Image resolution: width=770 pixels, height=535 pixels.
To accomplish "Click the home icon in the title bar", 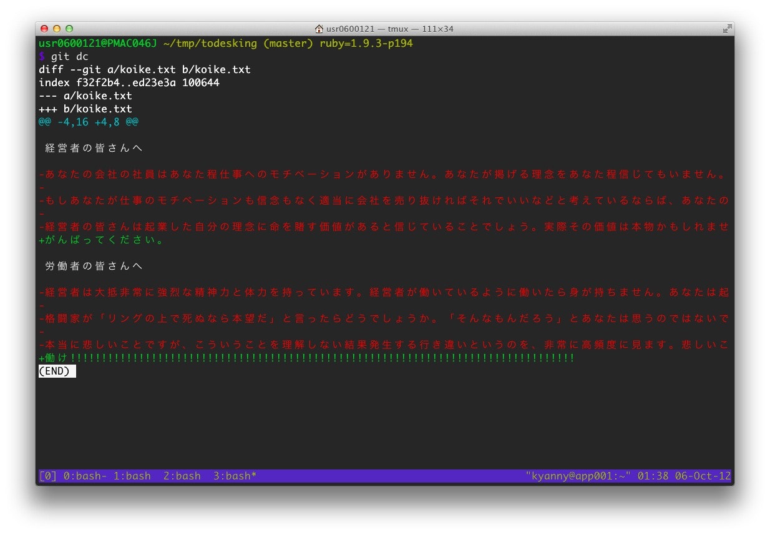I will pyautogui.click(x=319, y=29).
